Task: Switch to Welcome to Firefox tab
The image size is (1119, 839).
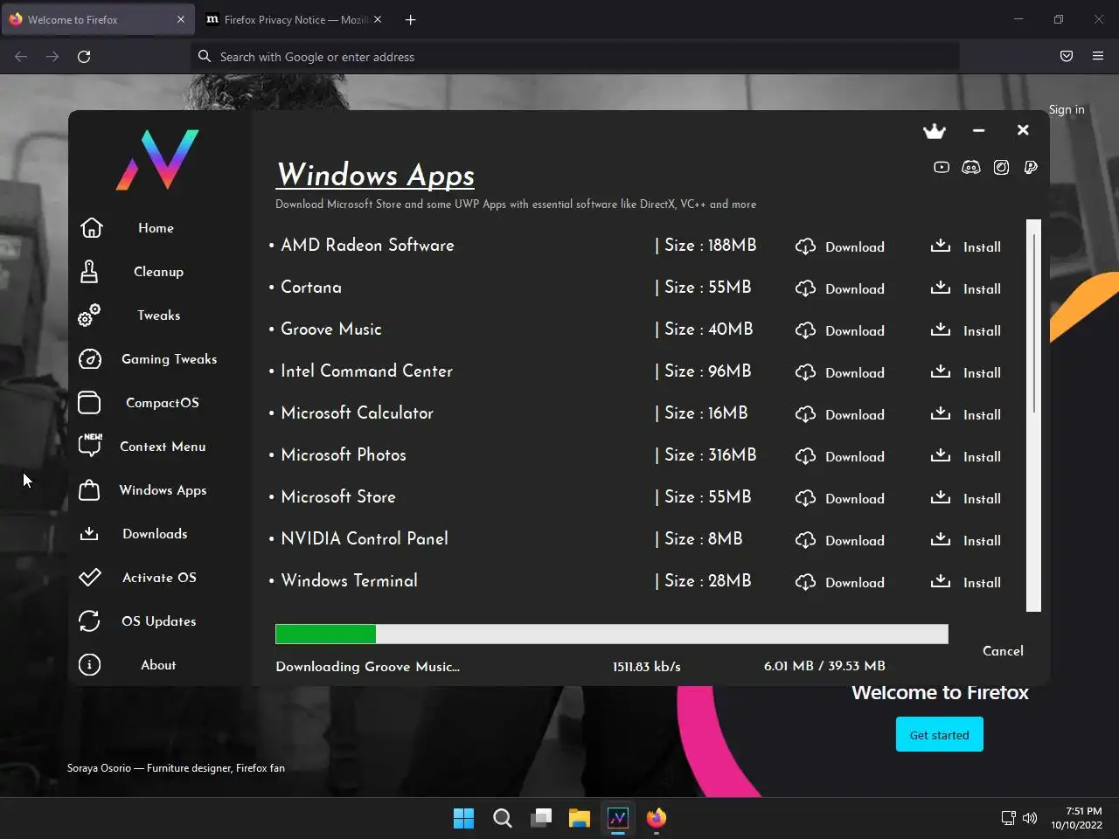Action: (96, 19)
